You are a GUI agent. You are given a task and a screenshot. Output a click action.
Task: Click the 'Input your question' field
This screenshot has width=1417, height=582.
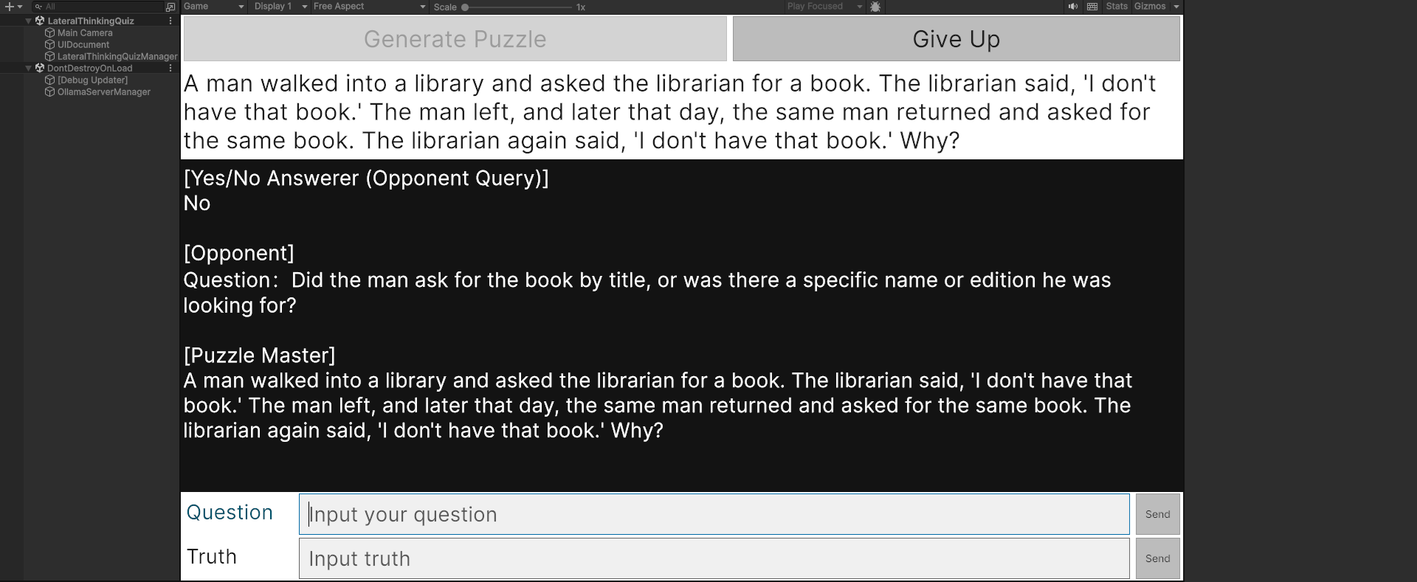point(714,514)
